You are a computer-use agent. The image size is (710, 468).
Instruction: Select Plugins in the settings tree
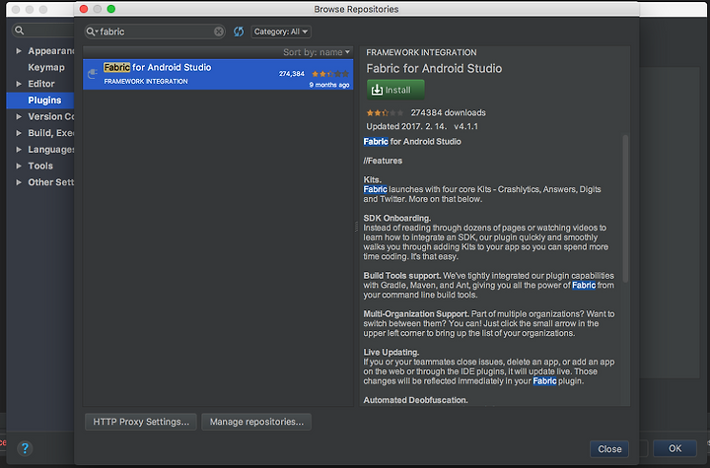44,100
